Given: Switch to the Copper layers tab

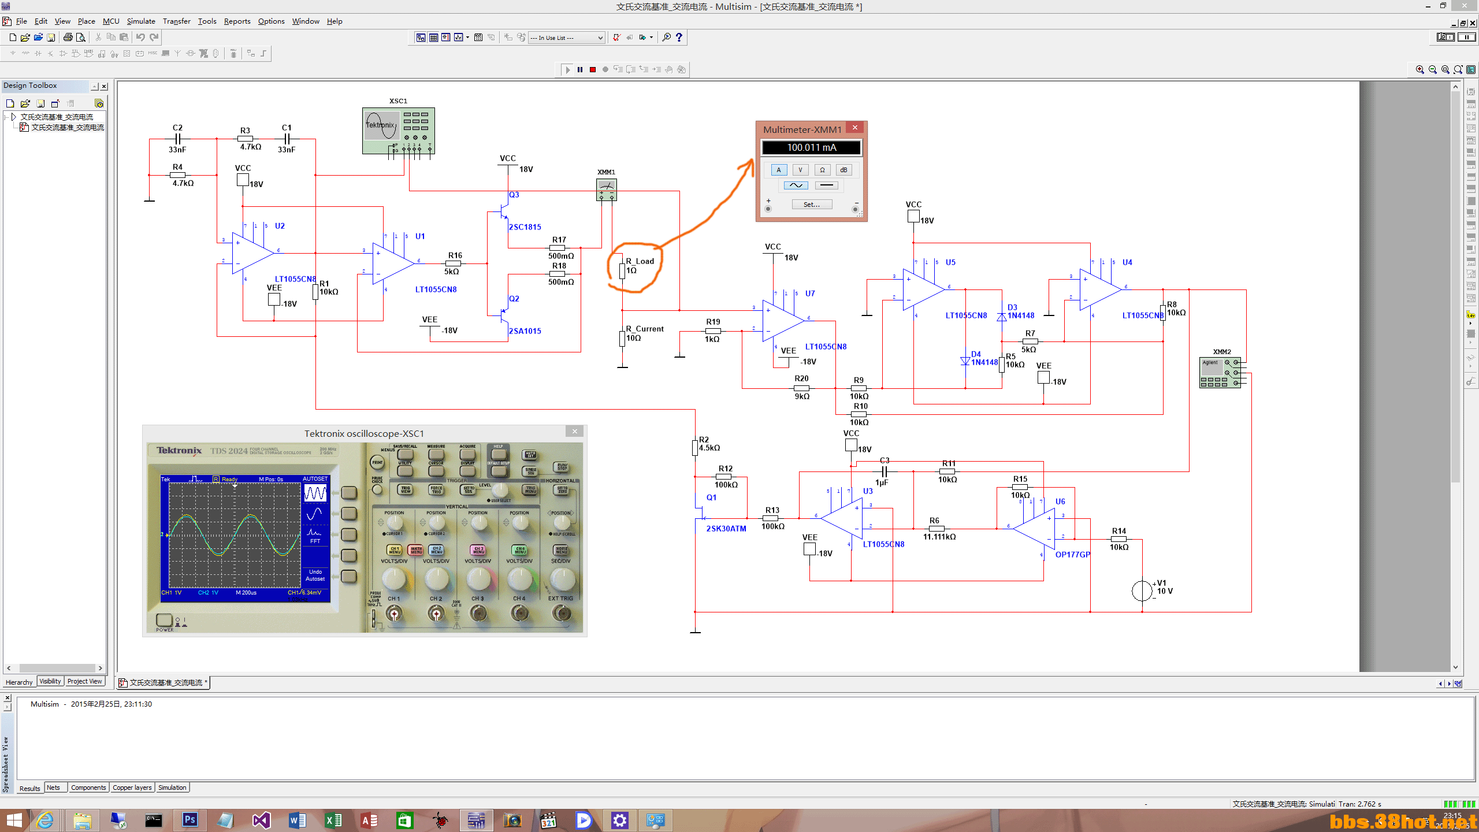Looking at the screenshot, I should (132, 788).
